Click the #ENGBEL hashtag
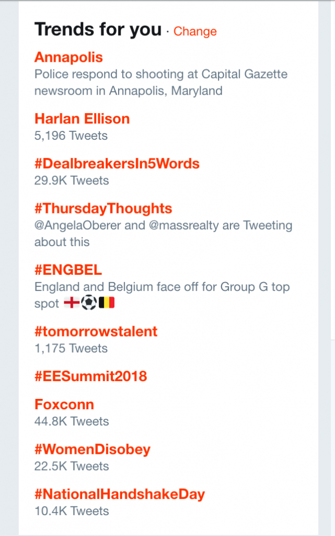The height and width of the screenshot is (536, 335). [x=68, y=270]
